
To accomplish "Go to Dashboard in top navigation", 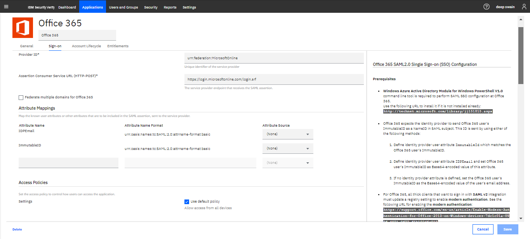I will click(x=67, y=7).
